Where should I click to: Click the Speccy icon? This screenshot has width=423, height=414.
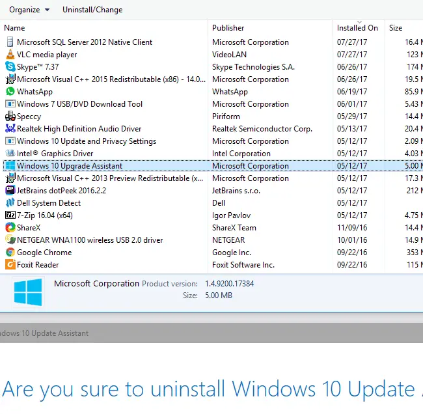[x=10, y=117]
